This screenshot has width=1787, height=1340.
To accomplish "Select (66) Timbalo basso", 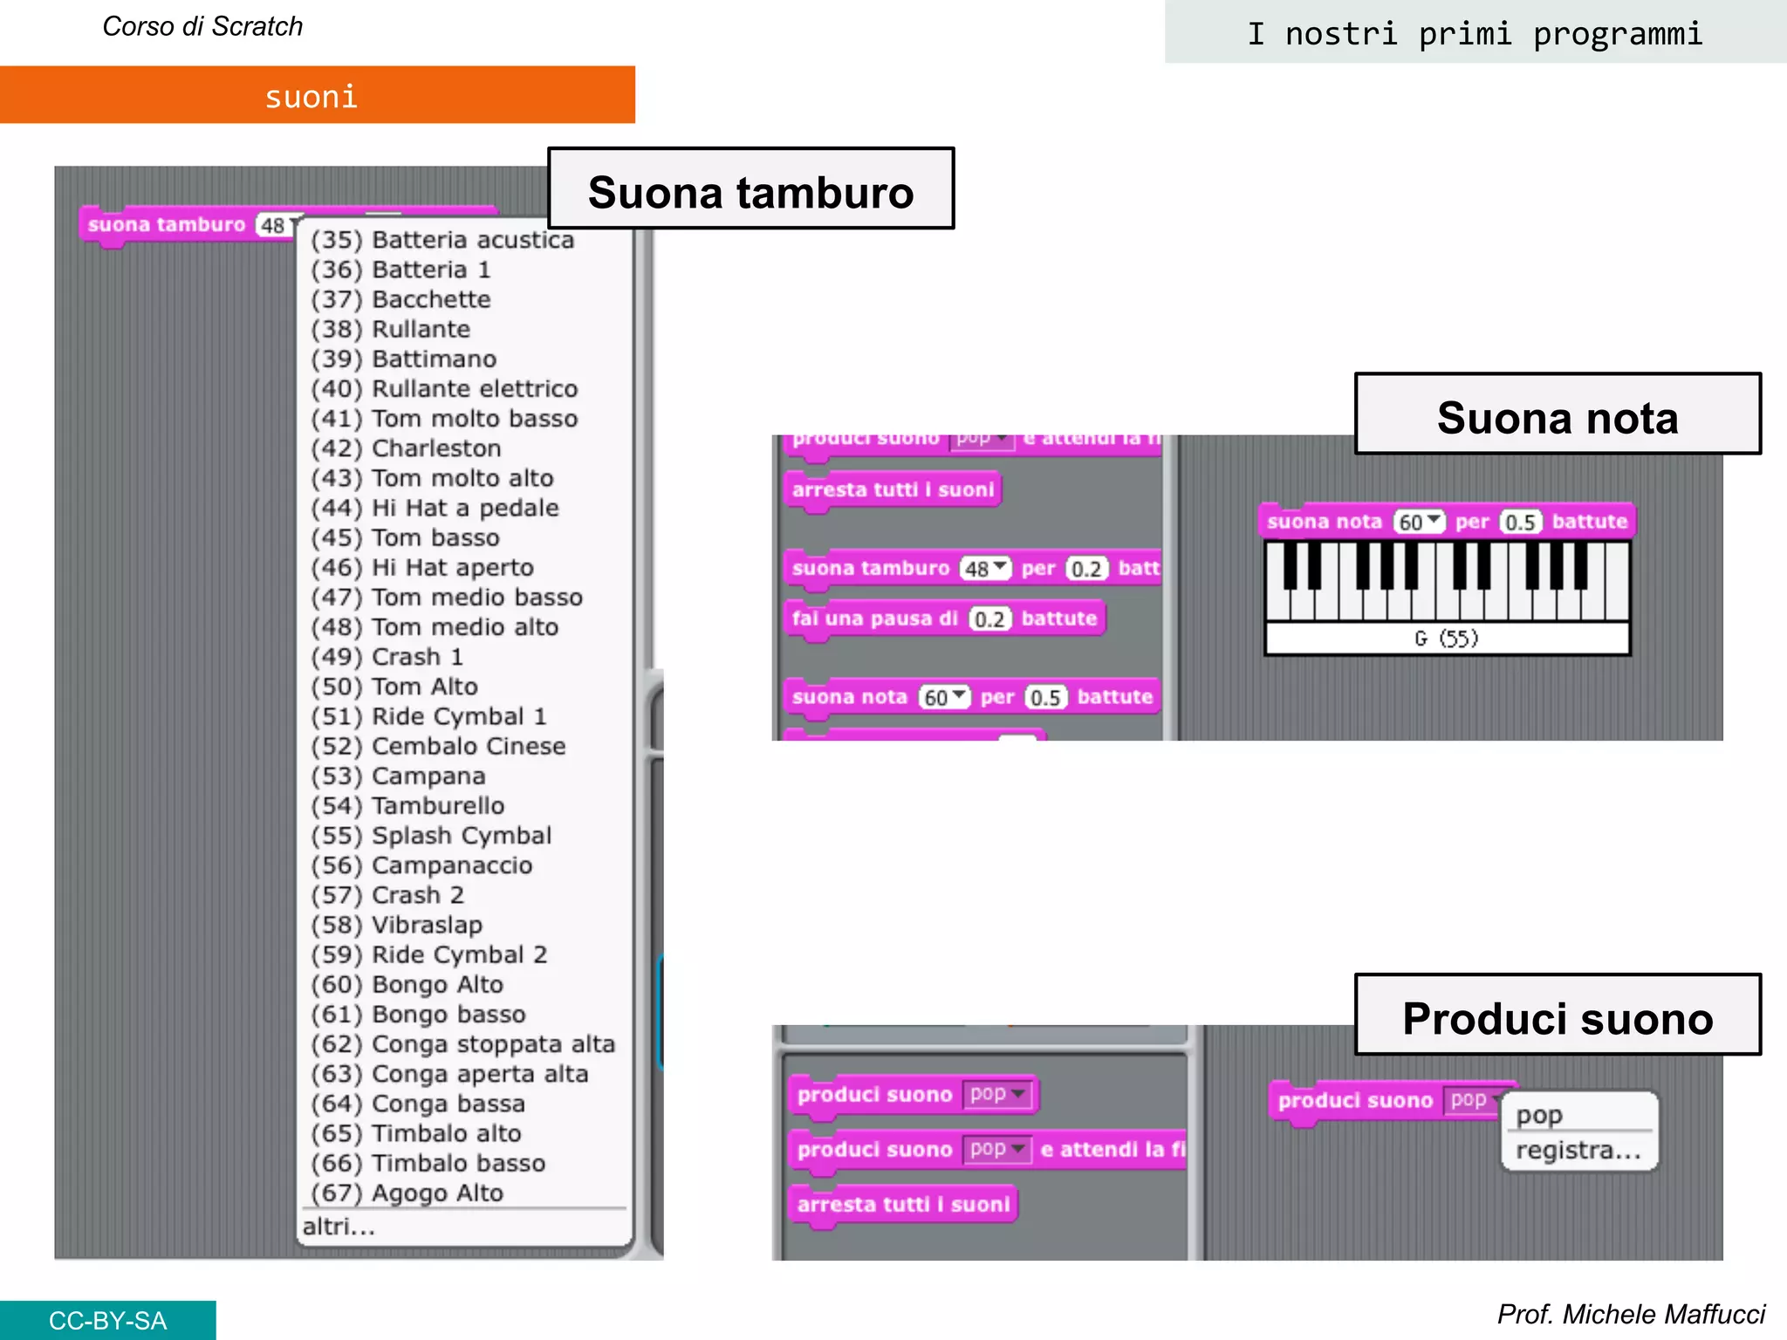I will (x=428, y=1163).
